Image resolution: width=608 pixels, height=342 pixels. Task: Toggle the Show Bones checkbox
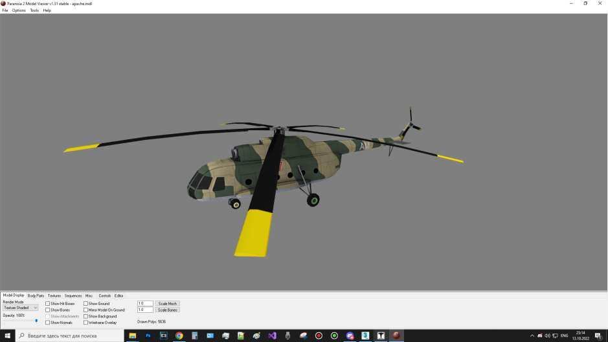coord(48,310)
